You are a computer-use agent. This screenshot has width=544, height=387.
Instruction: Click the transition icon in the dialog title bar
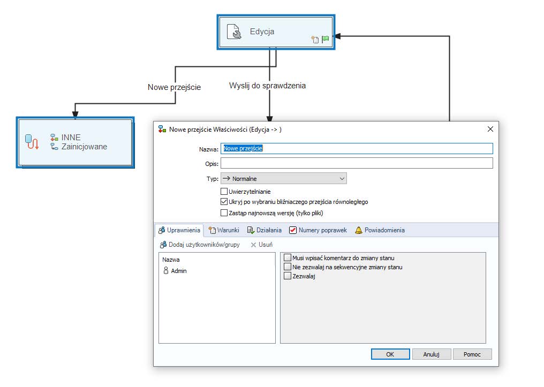pyautogui.click(x=163, y=129)
